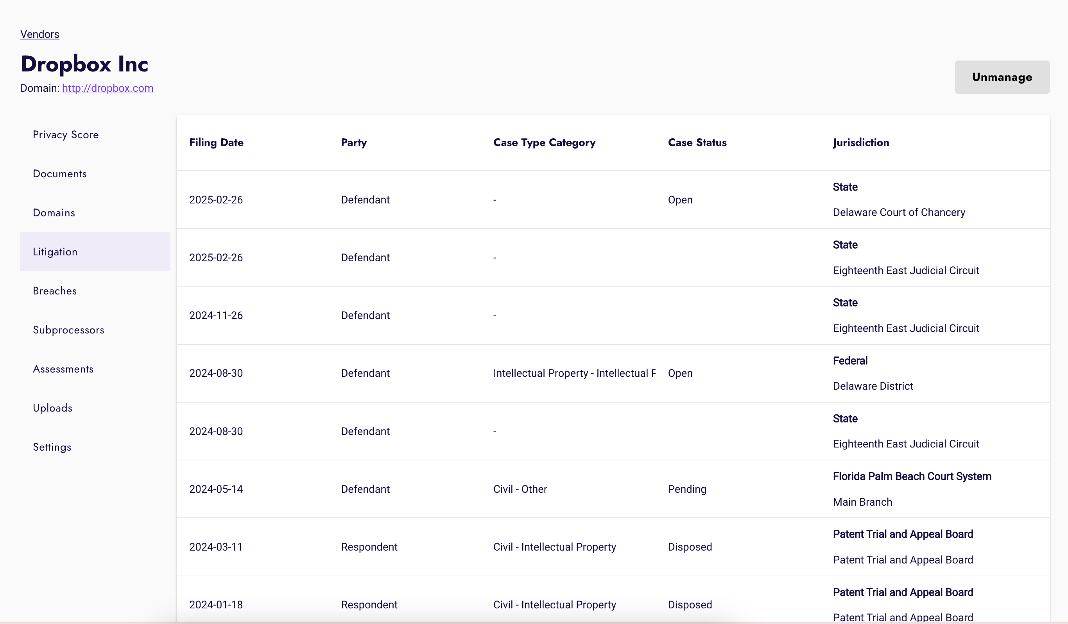This screenshot has height=624, width=1068.
Task: Click the 2024-05-14 filing date cell
Action: 216,489
